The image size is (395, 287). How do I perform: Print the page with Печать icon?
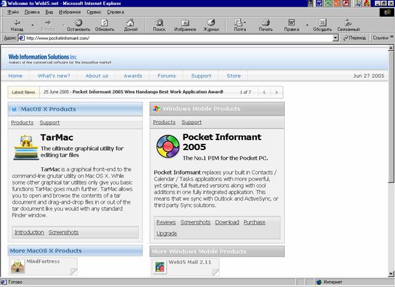click(265, 25)
